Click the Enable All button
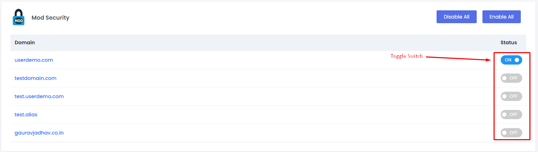 (x=501, y=17)
